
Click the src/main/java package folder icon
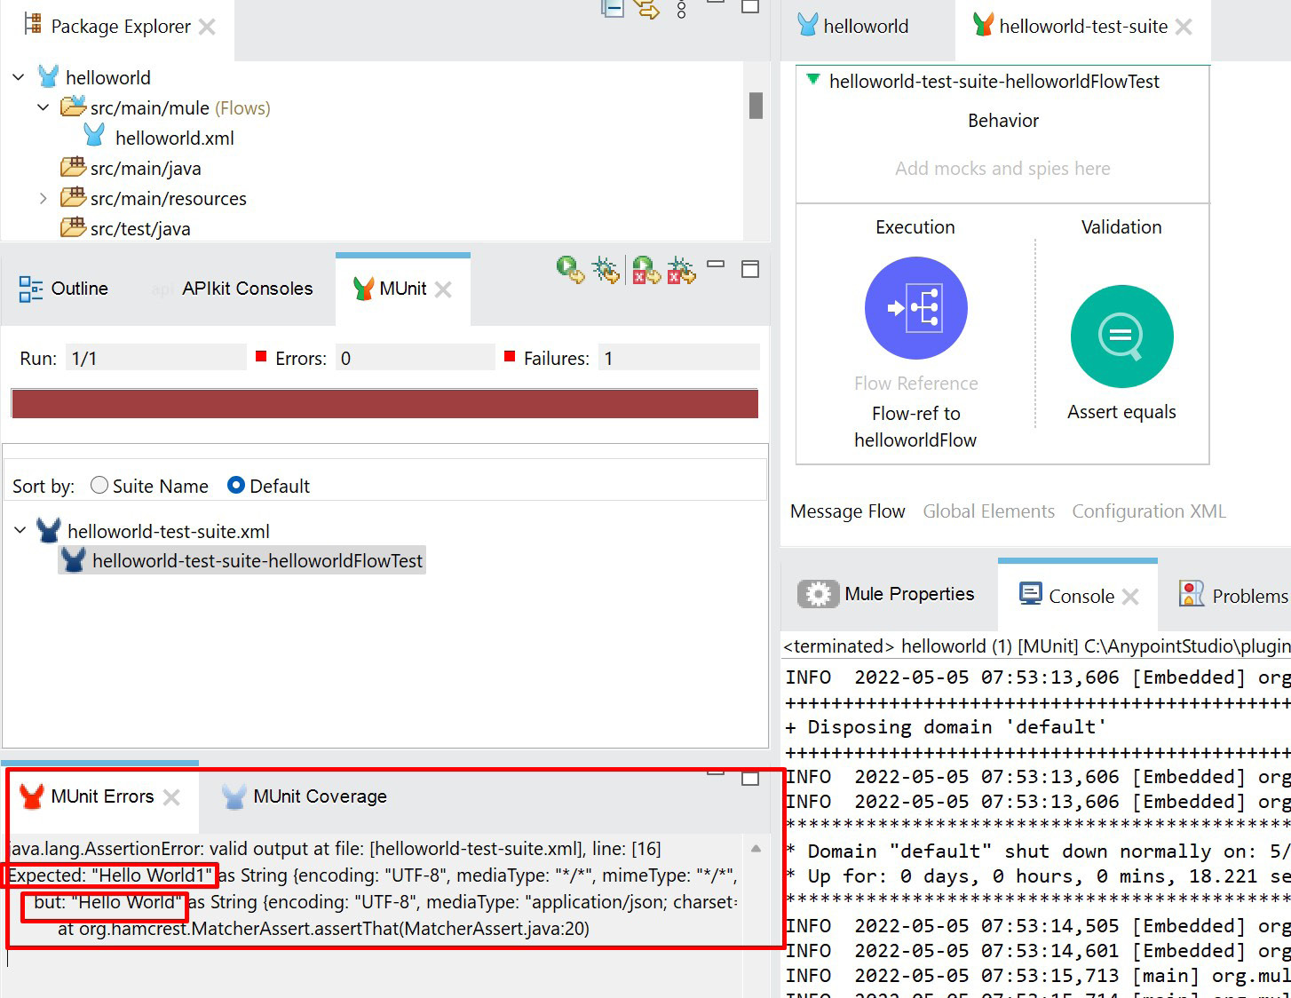pyautogui.click(x=73, y=167)
